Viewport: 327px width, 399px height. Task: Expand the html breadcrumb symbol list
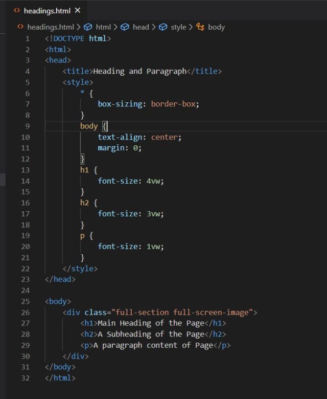pos(103,27)
